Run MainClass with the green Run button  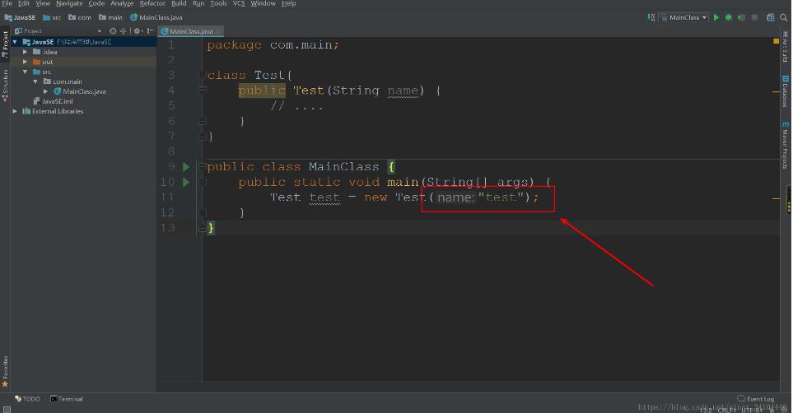(716, 17)
